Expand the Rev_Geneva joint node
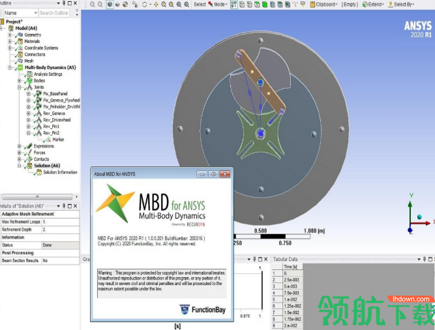Viewport: 435px width, 330px height. pos(29,113)
